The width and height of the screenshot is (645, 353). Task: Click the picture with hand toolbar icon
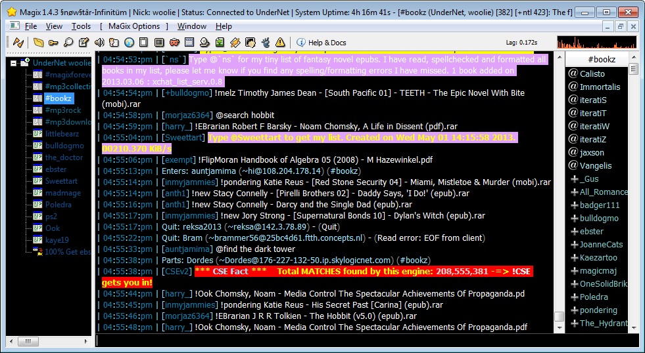[x=250, y=42]
